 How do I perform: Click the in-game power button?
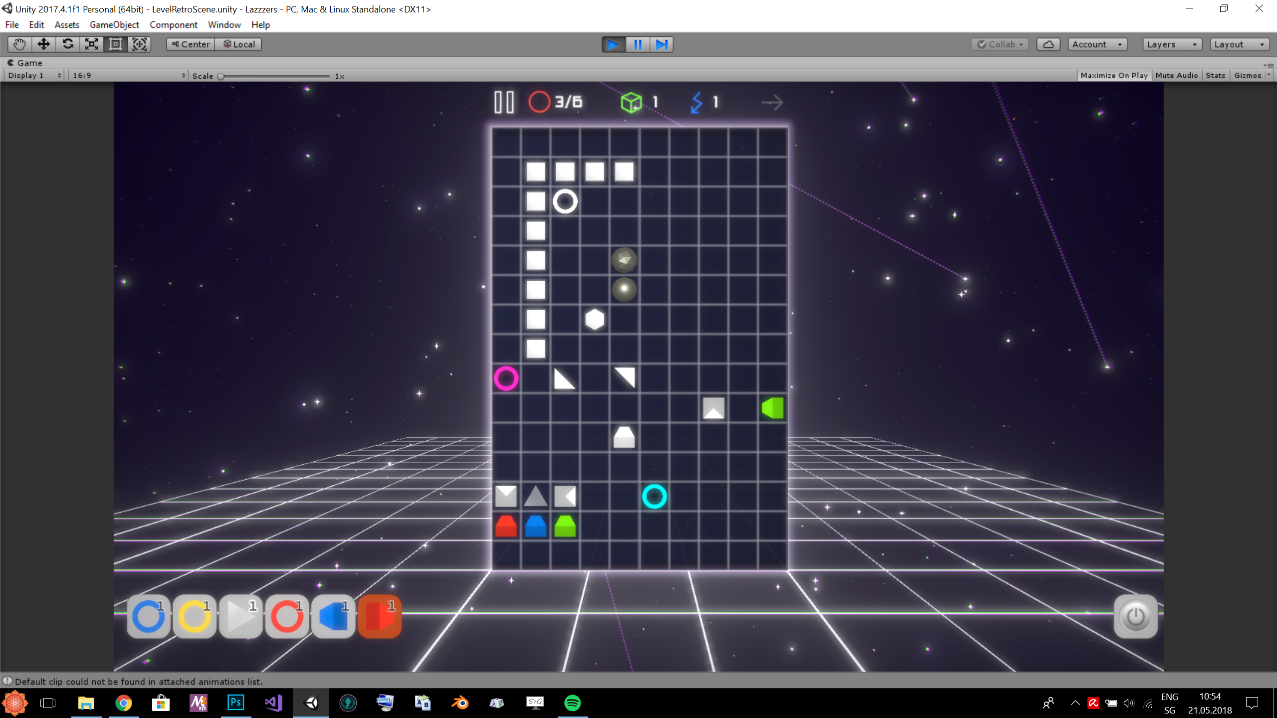click(x=1135, y=616)
